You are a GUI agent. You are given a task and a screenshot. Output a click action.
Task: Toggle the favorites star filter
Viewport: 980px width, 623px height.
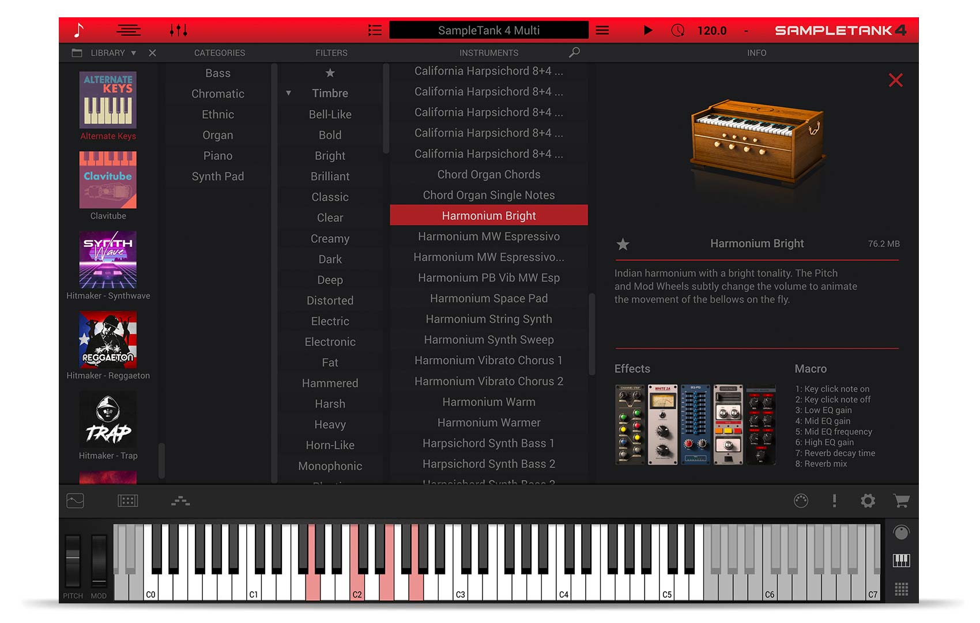330,73
